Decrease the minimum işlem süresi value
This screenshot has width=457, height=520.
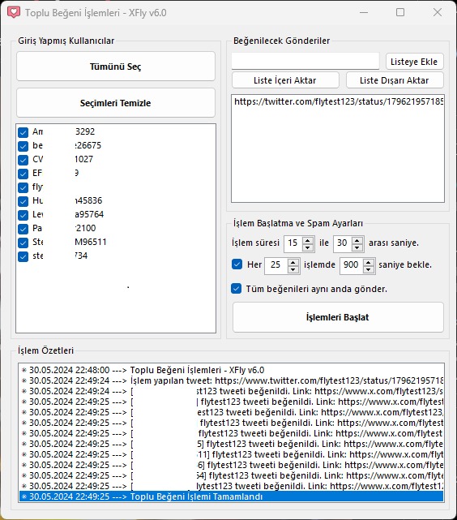click(308, 247)
